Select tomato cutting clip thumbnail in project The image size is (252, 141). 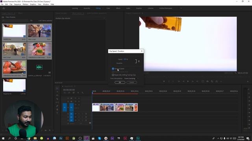point(15,67)
